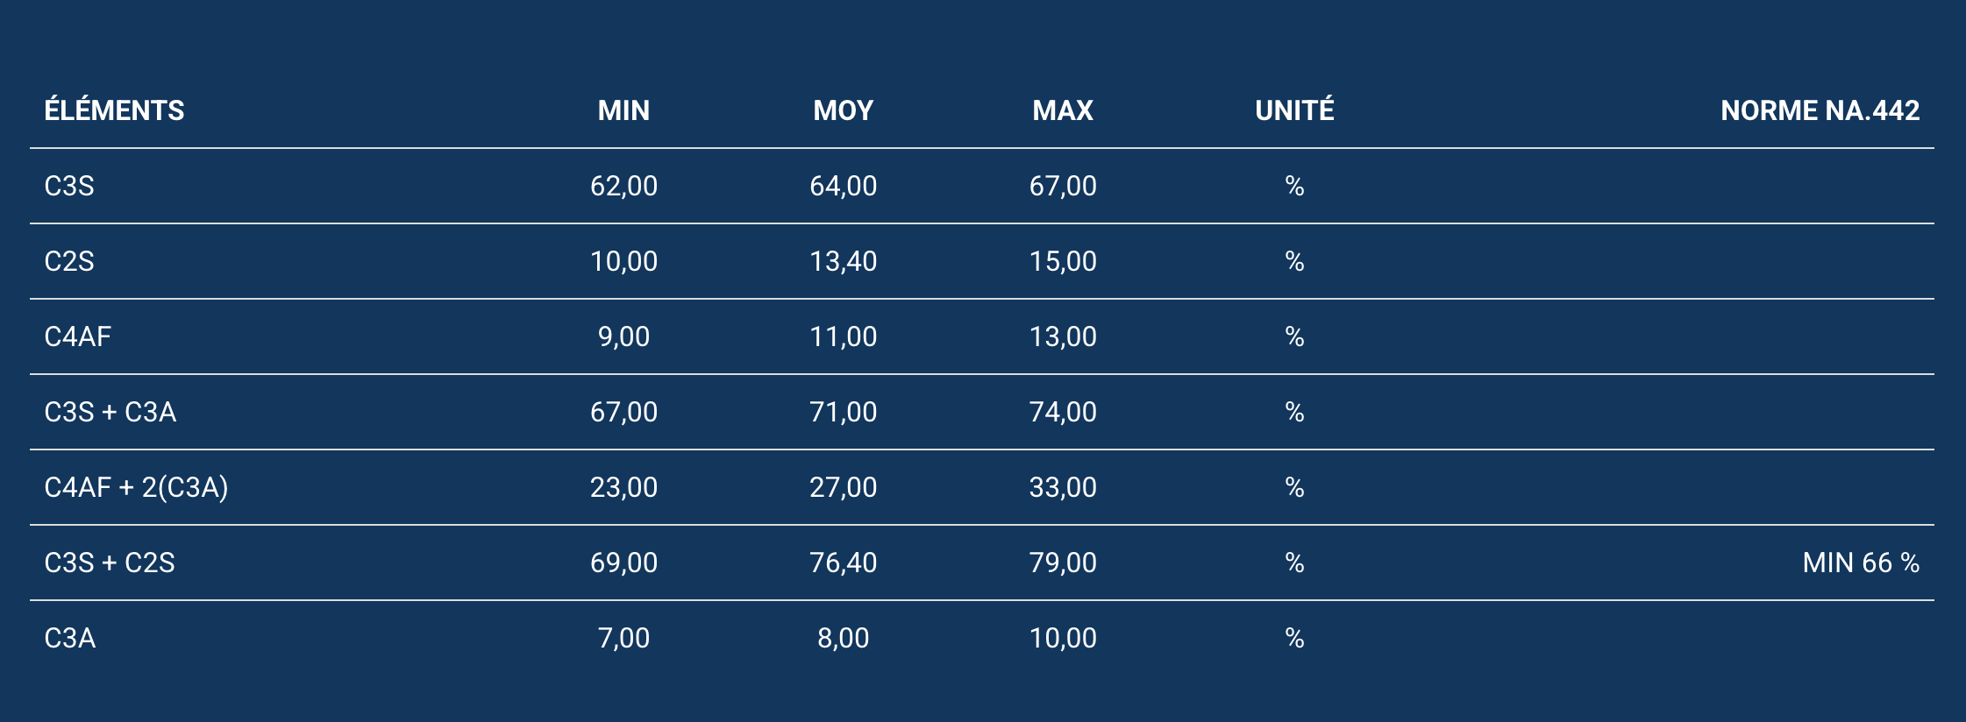Select the C2S row label

[x=69, y=261]
